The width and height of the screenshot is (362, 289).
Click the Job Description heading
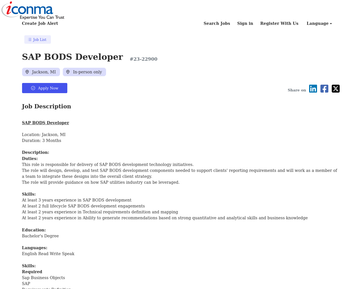point(47,106)
